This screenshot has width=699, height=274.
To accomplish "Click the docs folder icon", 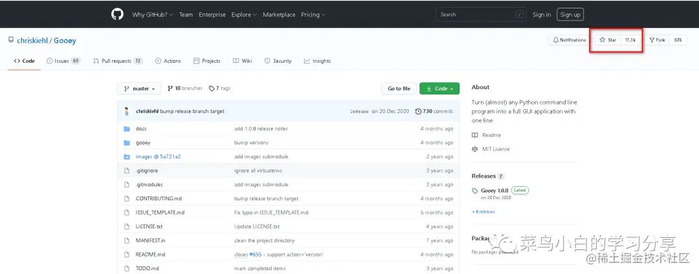I will (127, 129).
